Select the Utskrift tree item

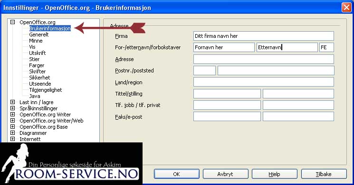pos(38,53)
